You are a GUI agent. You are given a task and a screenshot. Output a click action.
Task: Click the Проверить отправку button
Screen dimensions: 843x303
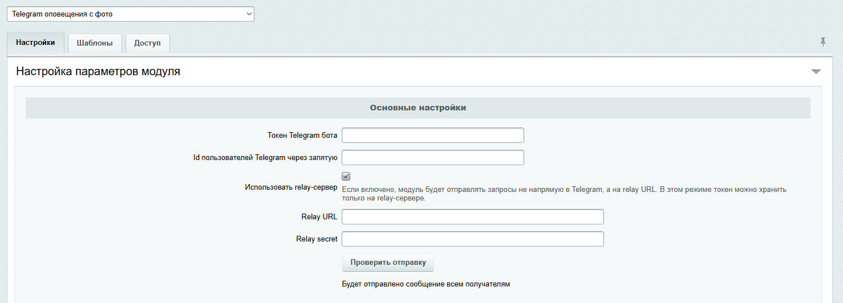[388, 263]
